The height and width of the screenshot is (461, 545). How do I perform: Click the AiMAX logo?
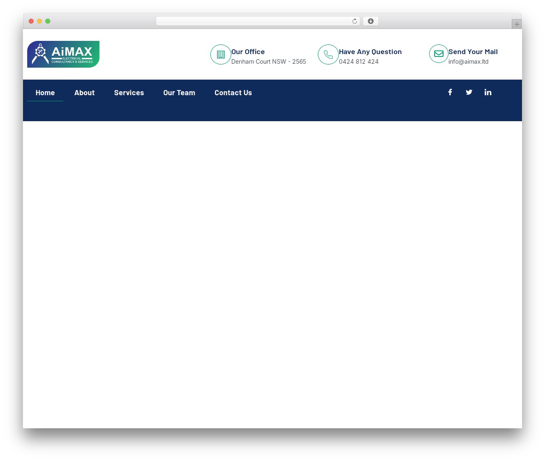click(63, 54)
